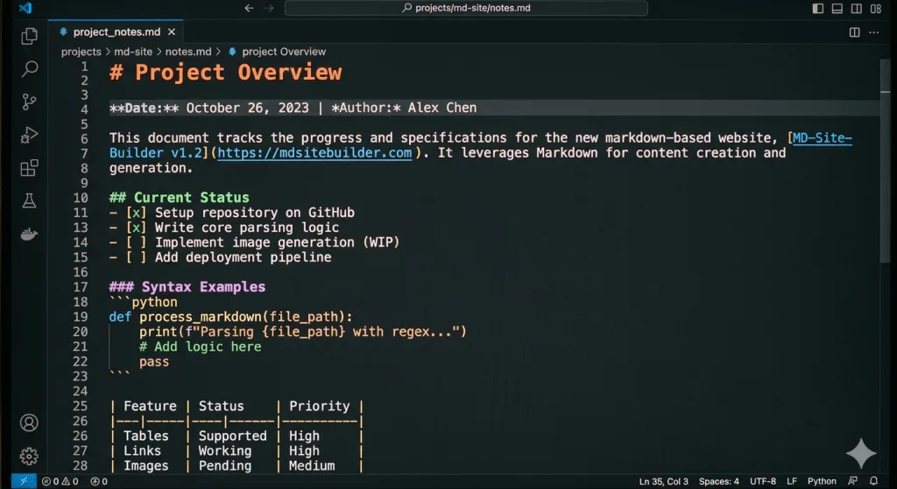This screenshot has width=897, height=489.
Task: Open the Search view icon
Action: 29,69
